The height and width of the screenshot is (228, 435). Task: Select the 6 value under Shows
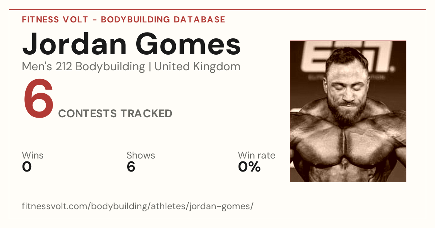[x=131, y=167]
